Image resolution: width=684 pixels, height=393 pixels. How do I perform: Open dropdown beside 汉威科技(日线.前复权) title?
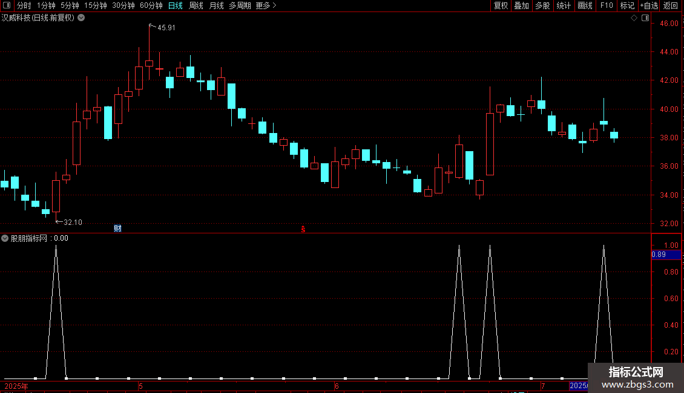coord(81,18)
